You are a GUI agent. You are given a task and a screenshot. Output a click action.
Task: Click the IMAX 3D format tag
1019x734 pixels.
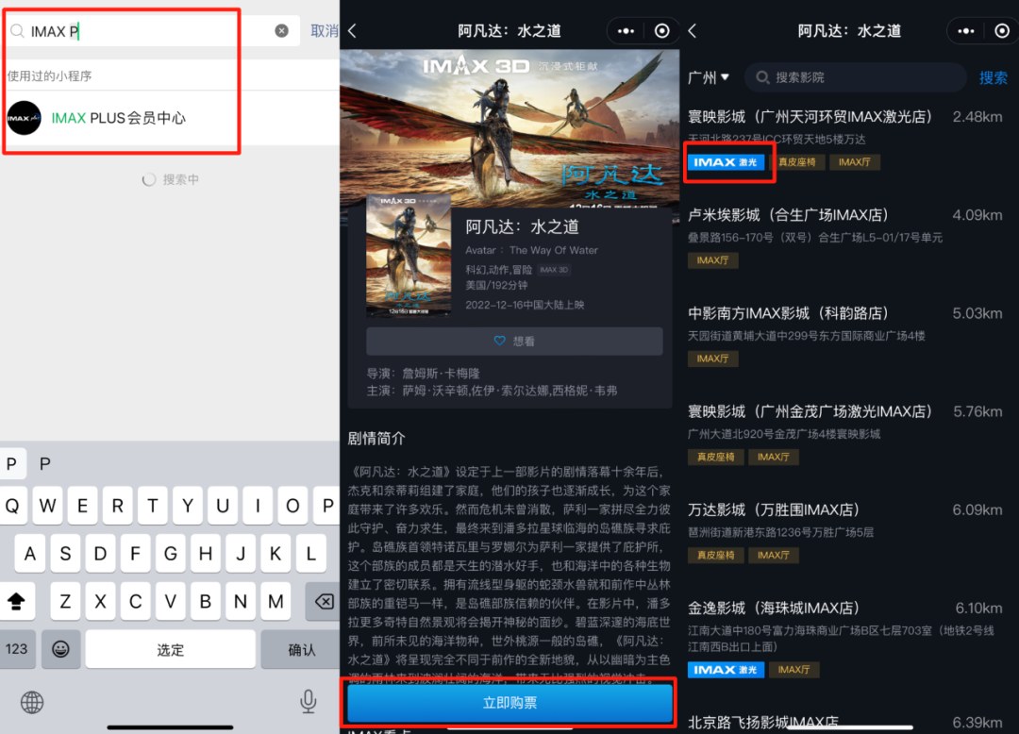pyautogui.click(x=554, y=270)
